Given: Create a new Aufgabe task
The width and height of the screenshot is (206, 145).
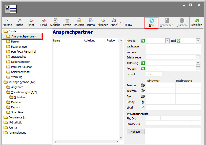Looking at the screenshot, I should (55, 21).
